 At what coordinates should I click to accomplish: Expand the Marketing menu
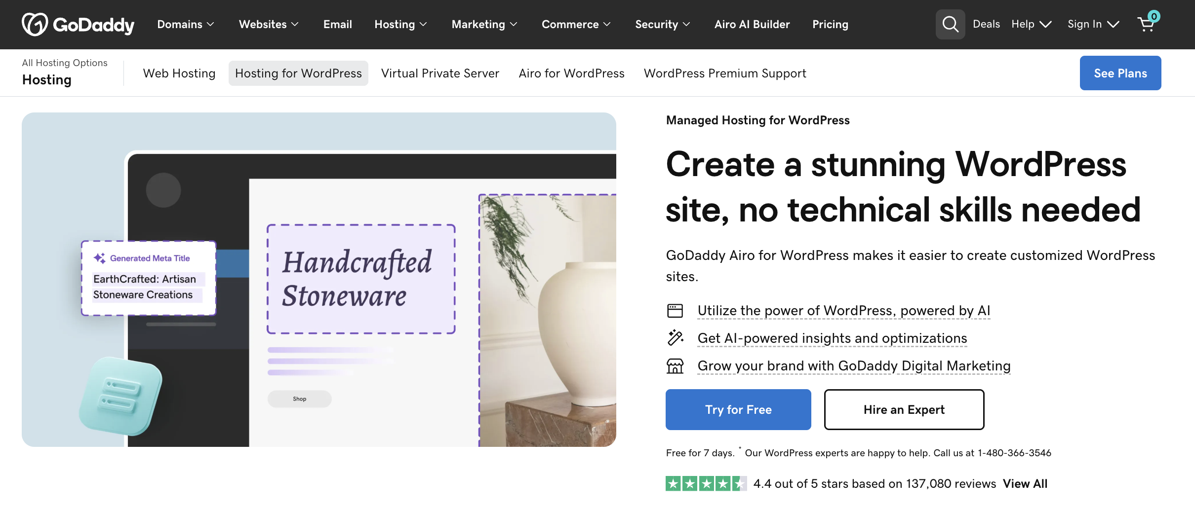point(484,24)
